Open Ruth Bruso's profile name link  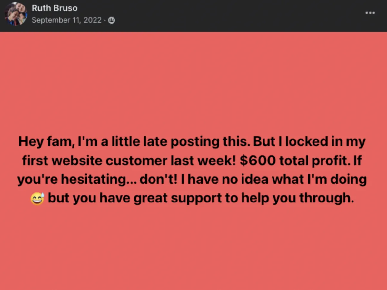pos(55,8)
